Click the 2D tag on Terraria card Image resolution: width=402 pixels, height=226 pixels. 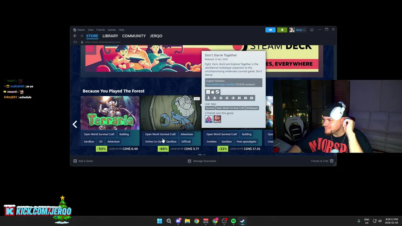[101, 142]
